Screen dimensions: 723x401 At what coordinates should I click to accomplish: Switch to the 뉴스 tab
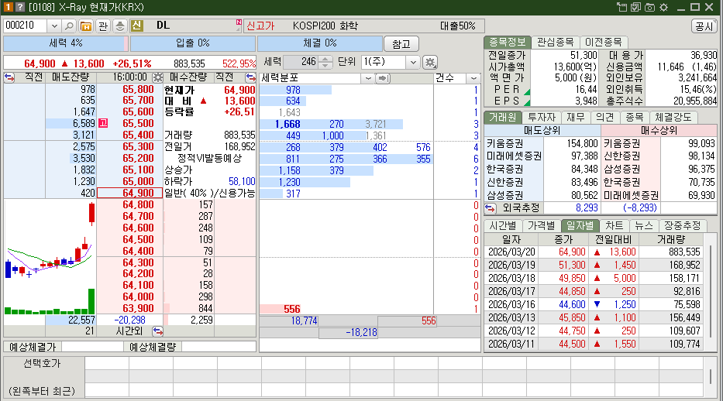click(644, 225)
